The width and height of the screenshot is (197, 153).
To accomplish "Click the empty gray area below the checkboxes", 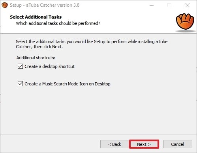I will pos(98,111).
